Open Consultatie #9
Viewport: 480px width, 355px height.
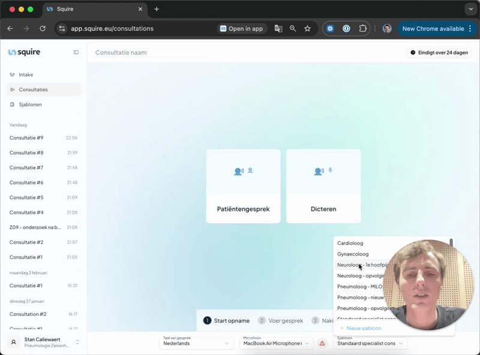(43, 138)
